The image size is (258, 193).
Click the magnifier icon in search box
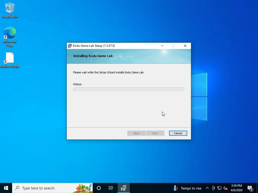tap(17, 188)
